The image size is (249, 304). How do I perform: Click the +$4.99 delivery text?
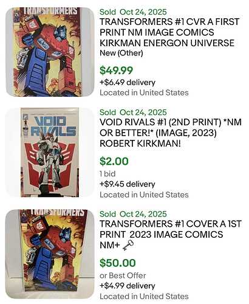128,286
